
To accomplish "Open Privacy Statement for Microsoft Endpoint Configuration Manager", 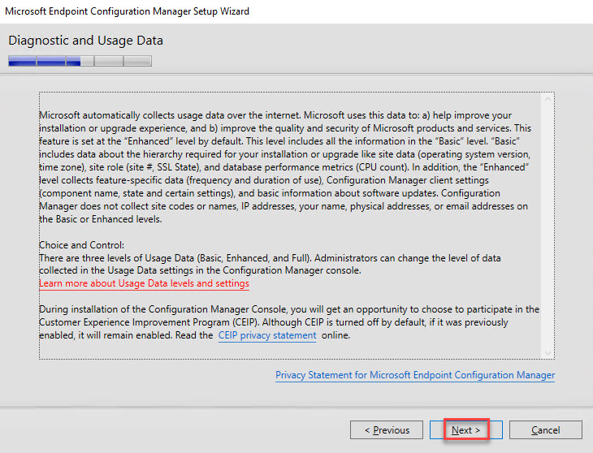I will pyautogui.click(x=415, y=375).
